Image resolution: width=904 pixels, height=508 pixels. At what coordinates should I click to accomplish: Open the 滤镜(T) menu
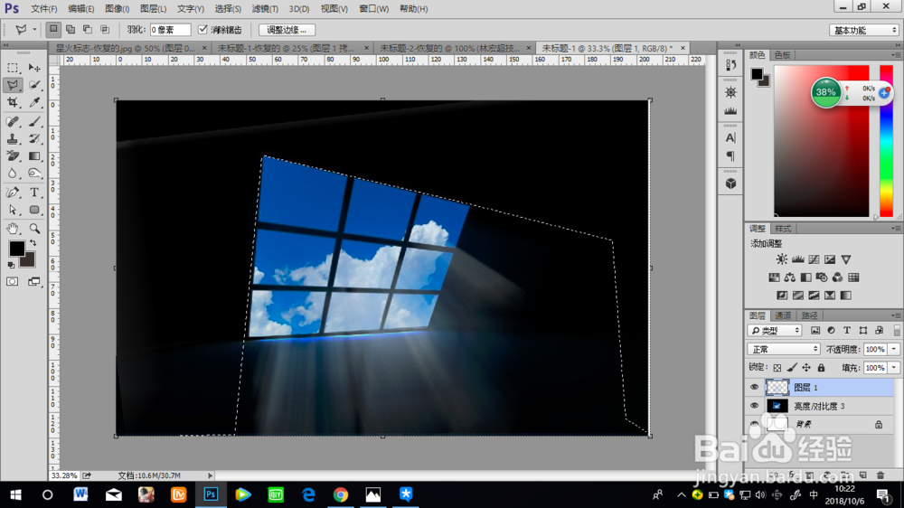[x=265, y=9]
